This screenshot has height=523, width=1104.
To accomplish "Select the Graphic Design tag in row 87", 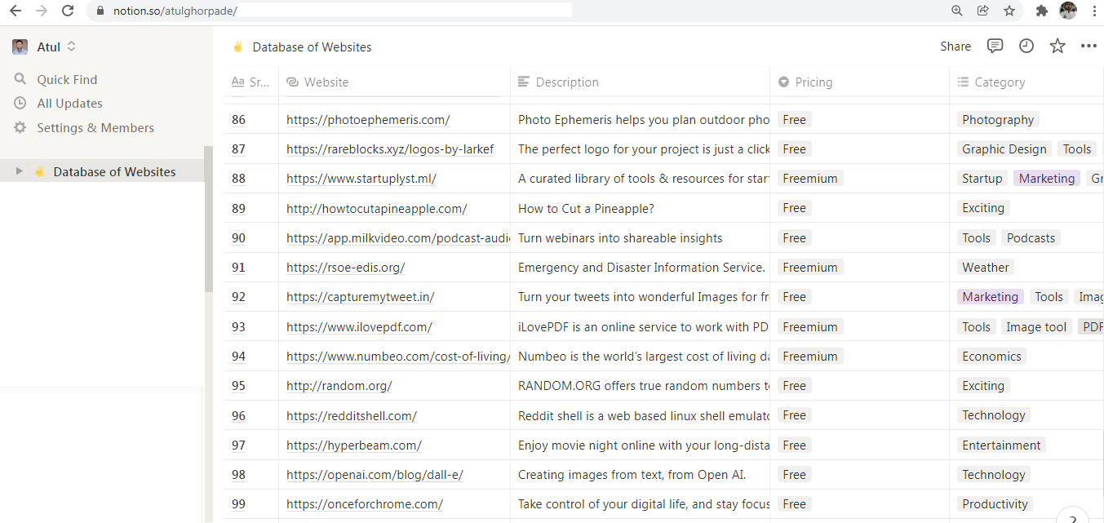I will point(1004,149).
